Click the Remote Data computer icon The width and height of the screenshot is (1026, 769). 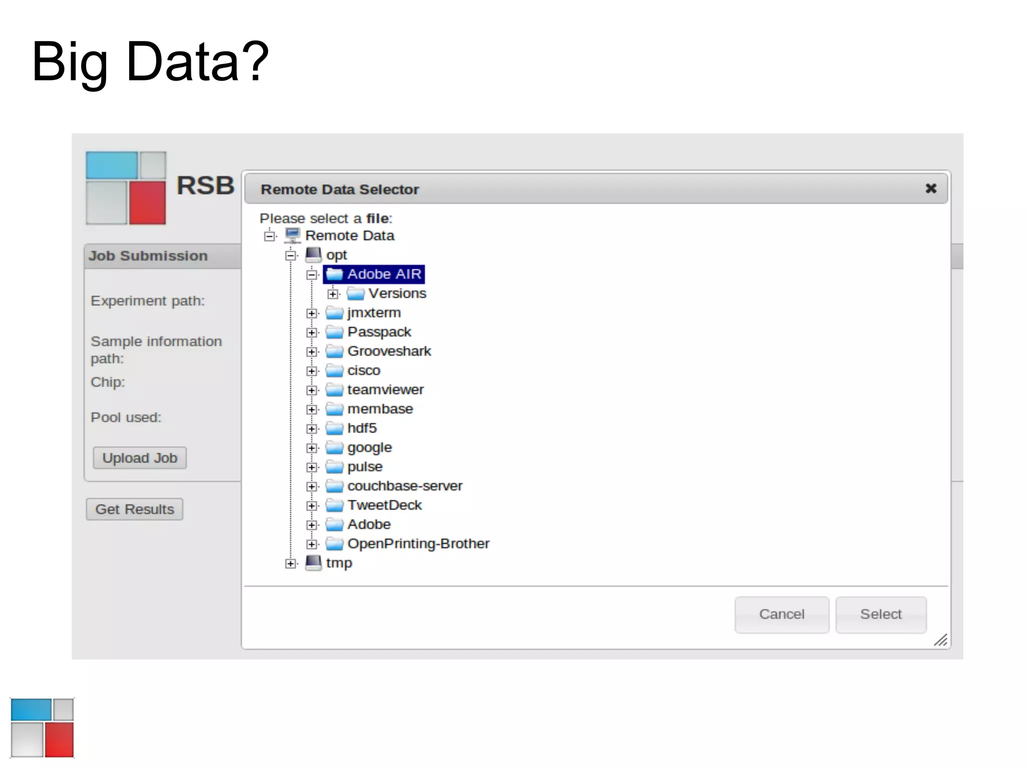293,235
